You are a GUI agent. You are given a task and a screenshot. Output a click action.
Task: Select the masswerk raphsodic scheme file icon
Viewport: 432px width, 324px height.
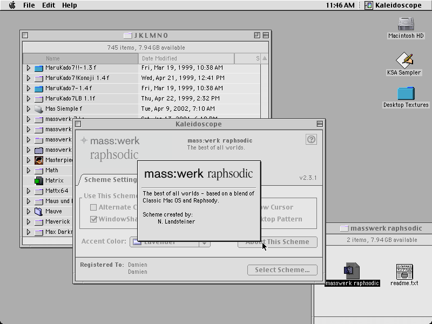(x=352, y=271)
